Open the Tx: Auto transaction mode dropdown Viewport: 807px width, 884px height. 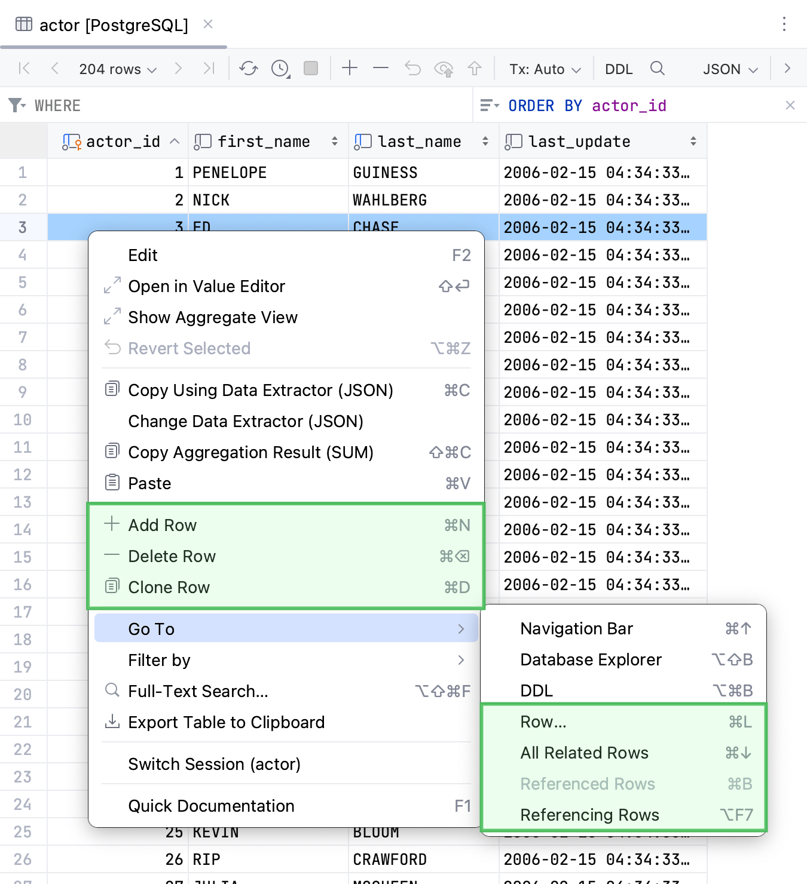[544, 69]
